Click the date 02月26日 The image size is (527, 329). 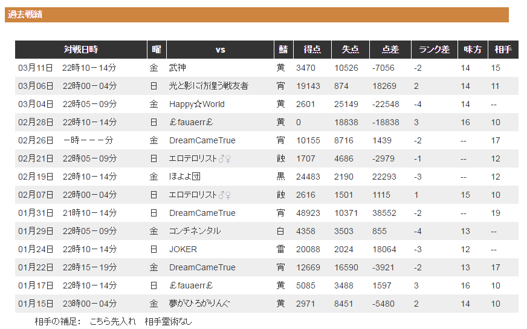[x=36, y=140]
